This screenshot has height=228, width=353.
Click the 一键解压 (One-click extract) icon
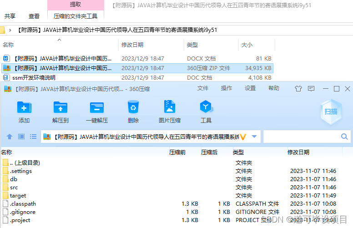tap(97, 107)
